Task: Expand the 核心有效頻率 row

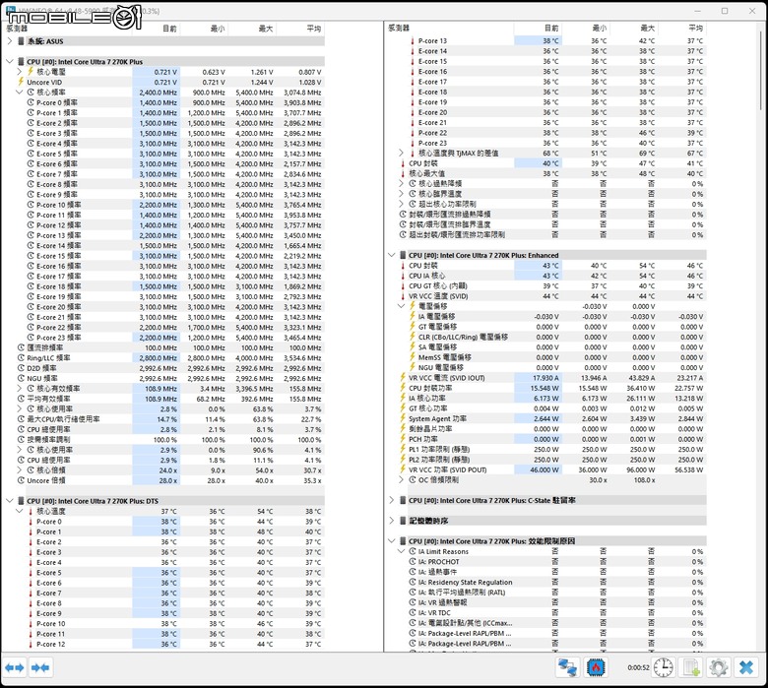Action: coord(19,389)
